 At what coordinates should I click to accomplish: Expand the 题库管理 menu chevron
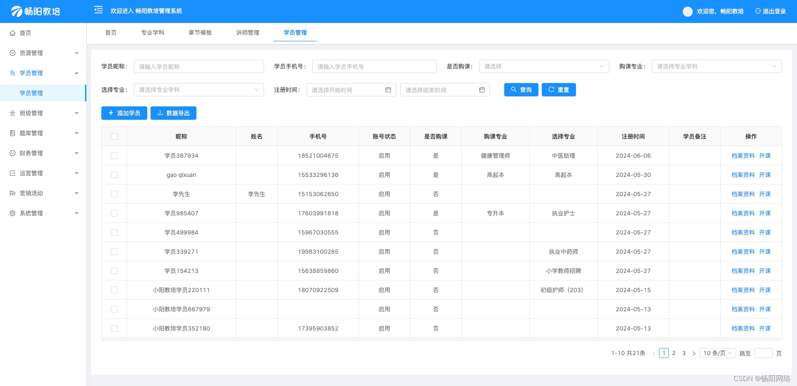point(77,133)
